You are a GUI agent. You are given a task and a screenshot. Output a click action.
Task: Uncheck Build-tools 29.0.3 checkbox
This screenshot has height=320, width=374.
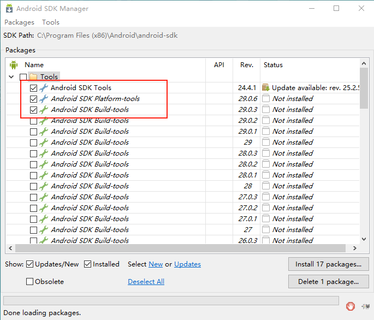(x=34, y=110)
